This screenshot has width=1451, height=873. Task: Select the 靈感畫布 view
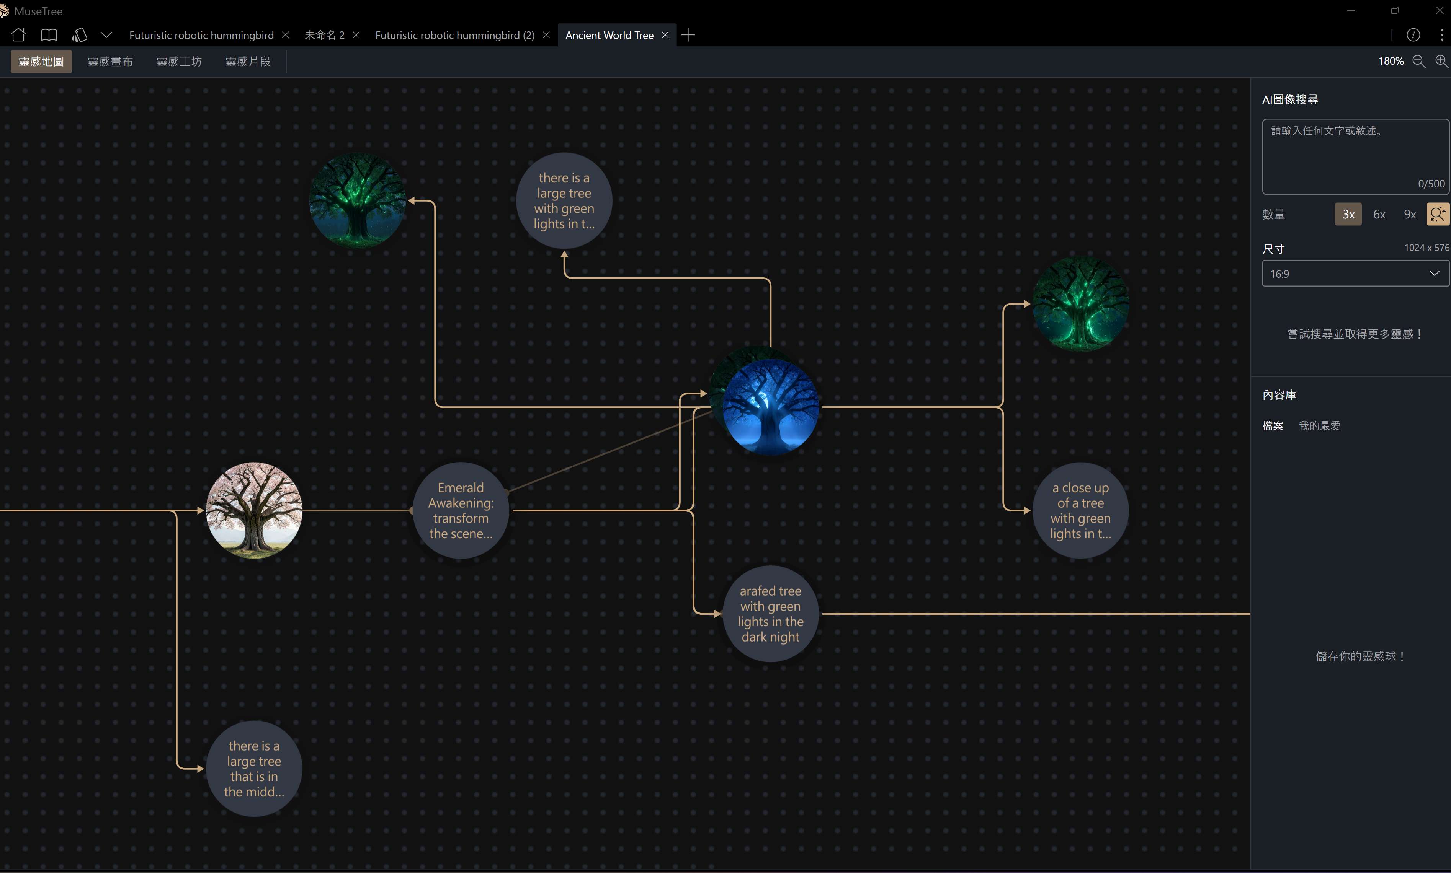[x=110, y=61]
